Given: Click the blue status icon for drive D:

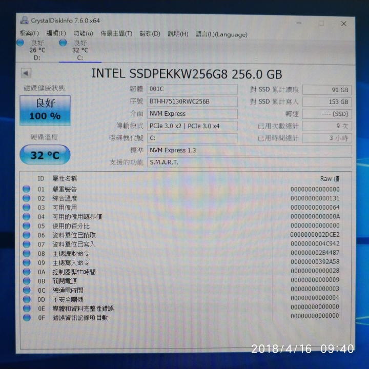Looking at the screenshot, I should (20, 43).
